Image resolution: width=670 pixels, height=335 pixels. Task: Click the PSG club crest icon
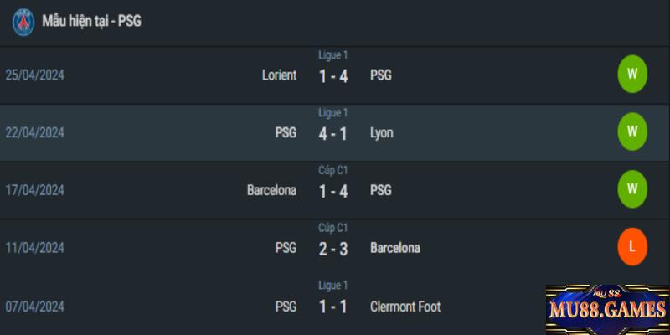[x=23, y=22]
